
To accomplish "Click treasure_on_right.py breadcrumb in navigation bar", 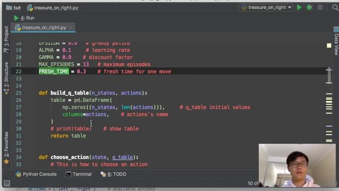I will point(53,8).
